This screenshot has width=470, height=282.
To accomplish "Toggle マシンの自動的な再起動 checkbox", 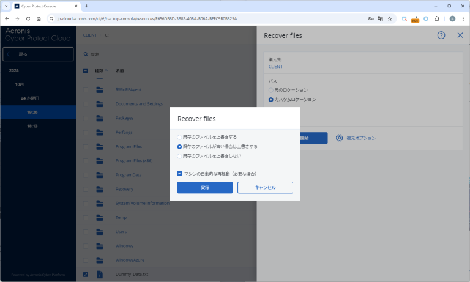I will (179, 174).
